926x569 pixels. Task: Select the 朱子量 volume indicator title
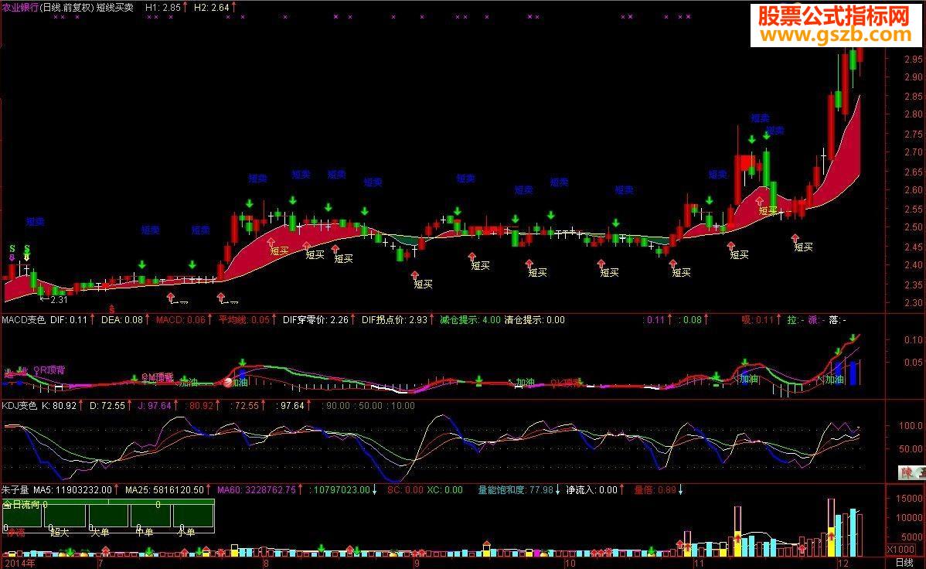pyautogui.click(x=15, y=490)
